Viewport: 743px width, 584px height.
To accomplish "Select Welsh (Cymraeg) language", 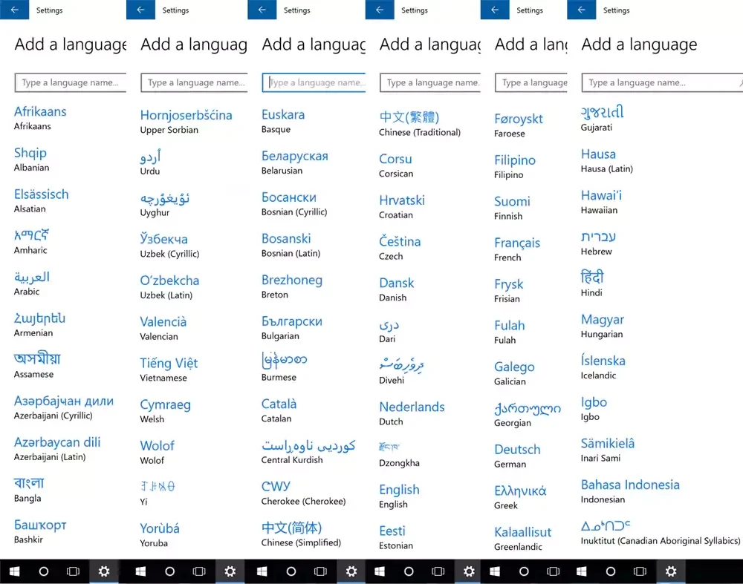I will coord(166,411).
